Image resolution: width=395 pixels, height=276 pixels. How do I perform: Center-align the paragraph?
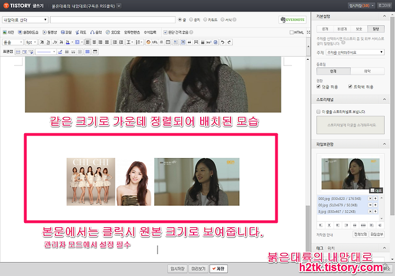tap(94, 42)
